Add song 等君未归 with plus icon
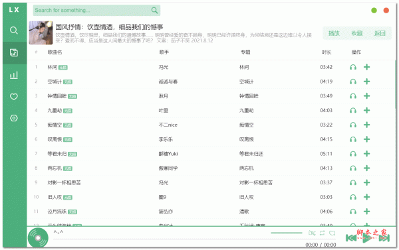Image resolution: width=399 pixels, height=250 pixels. click(366, 154)
